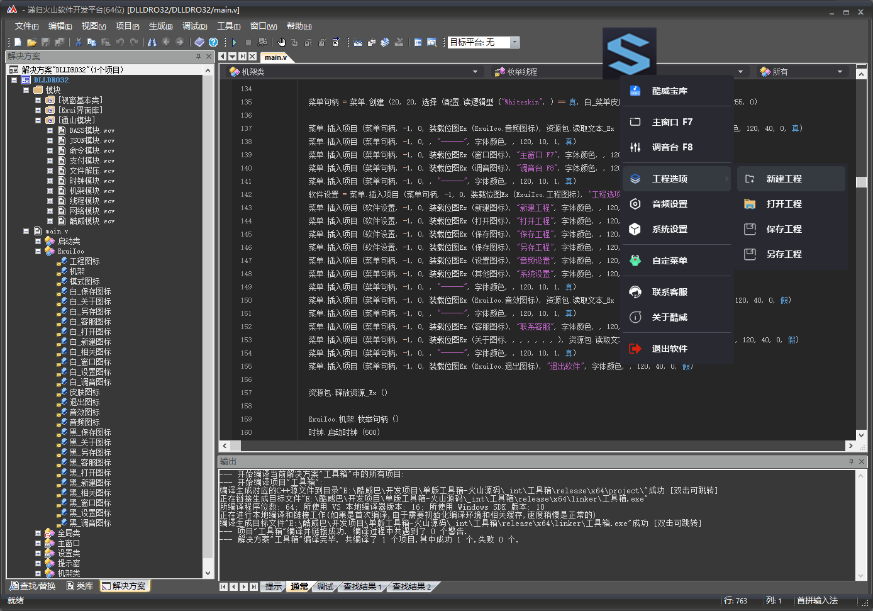Expand the 启动类 tree node
Viewport: 873px width, 611px height.
tap(38, 241)
